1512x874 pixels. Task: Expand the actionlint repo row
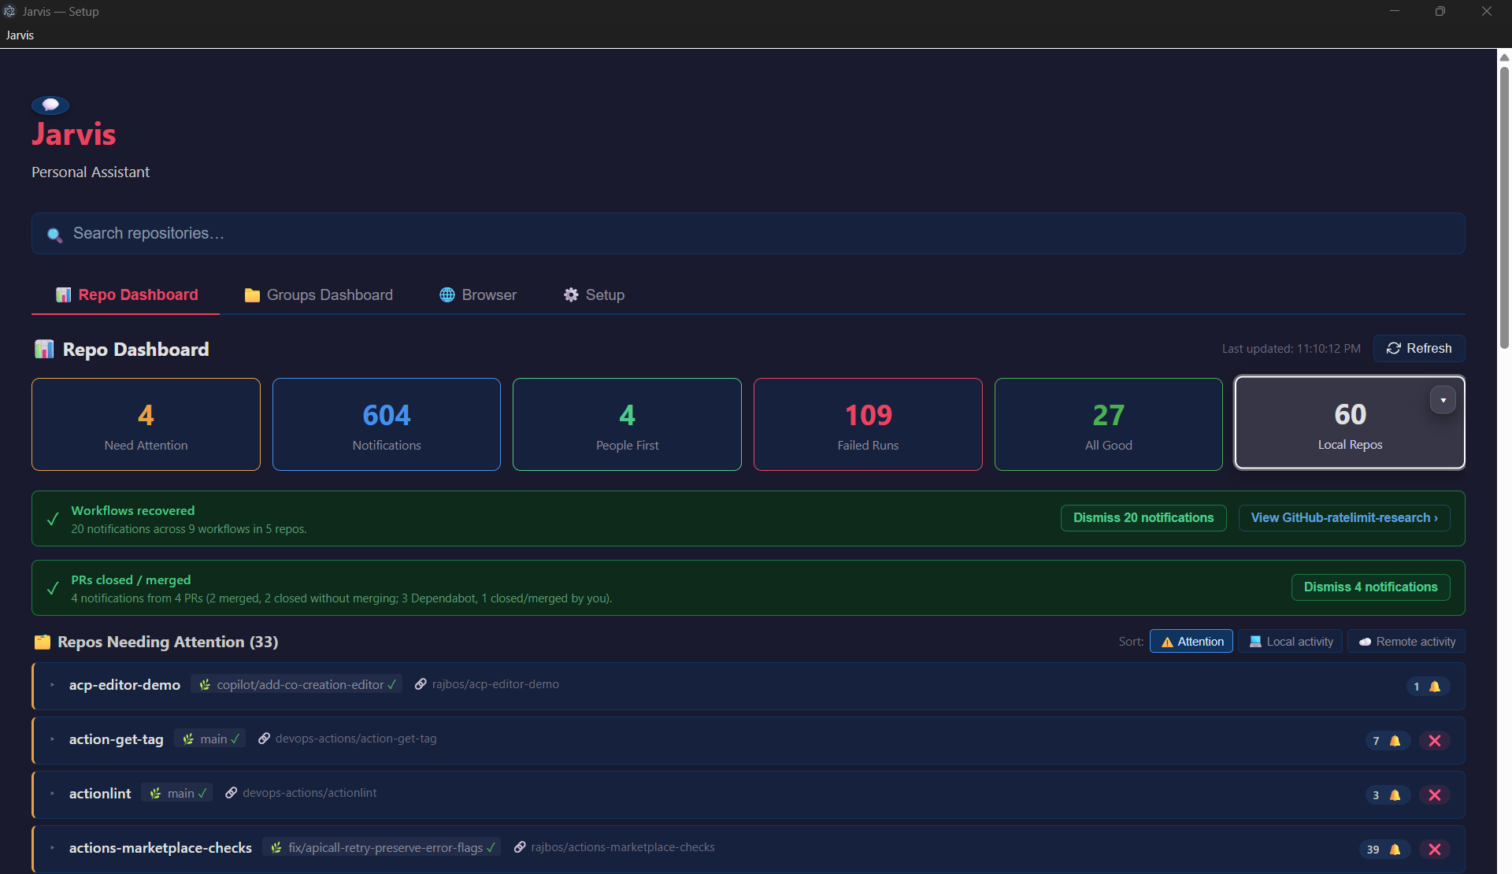click(53, 794)
